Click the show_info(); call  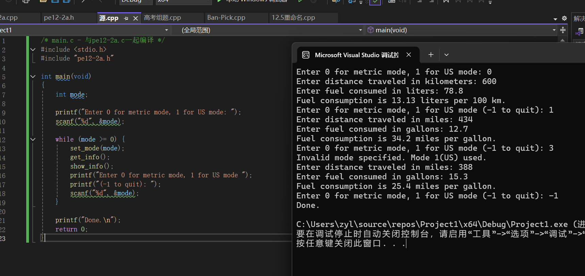click(x=92, y=166)
